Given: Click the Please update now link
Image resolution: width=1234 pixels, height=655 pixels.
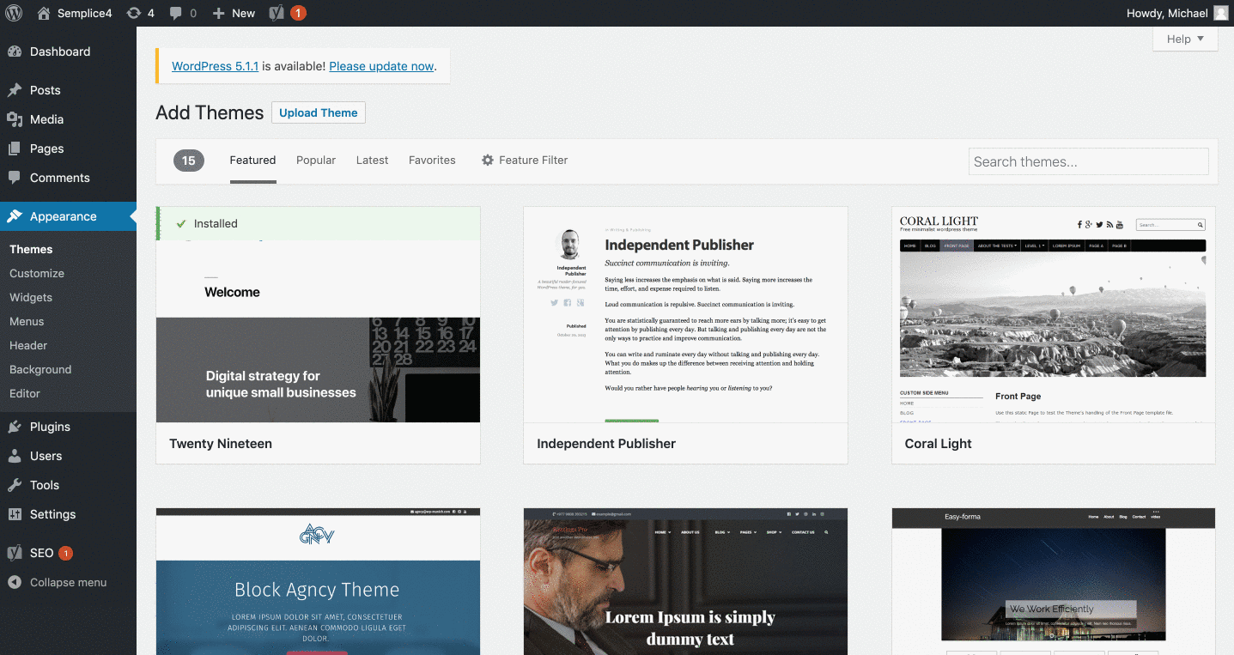Looking at the screenshot, I should tap(380, 66).
